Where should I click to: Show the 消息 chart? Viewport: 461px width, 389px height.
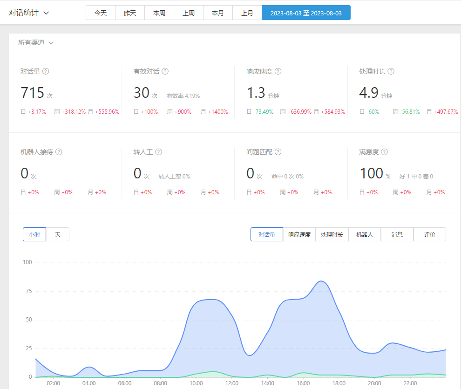coord(397,235)
